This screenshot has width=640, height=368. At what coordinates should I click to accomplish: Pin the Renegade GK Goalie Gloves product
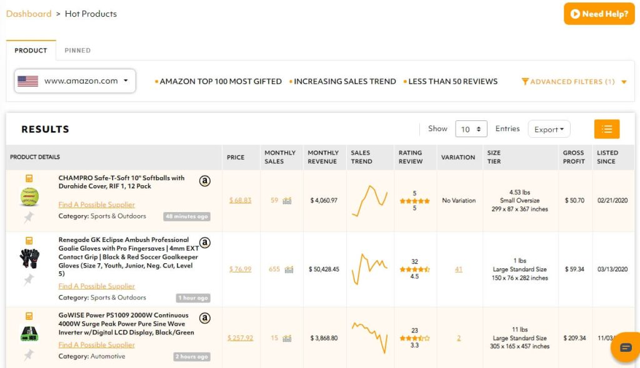(x=29, y=279)
